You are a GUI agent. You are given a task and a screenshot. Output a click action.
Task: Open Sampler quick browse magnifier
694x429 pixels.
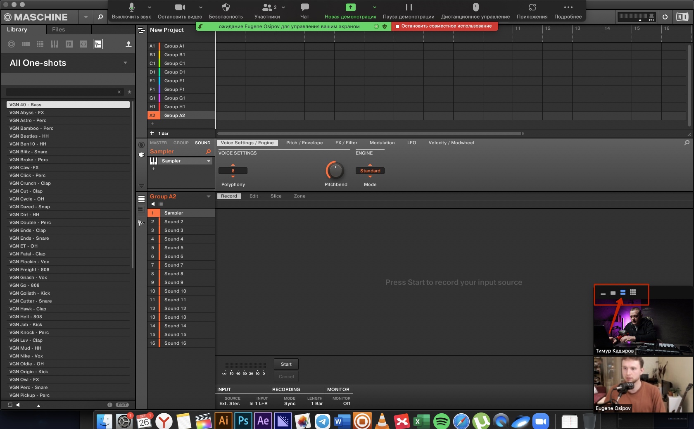[209, 152]
